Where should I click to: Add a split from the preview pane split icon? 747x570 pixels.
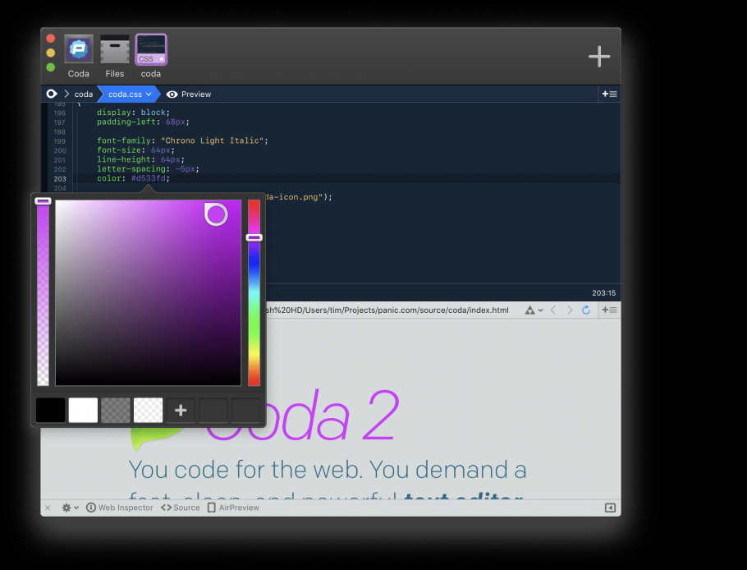tap(609, 310)
